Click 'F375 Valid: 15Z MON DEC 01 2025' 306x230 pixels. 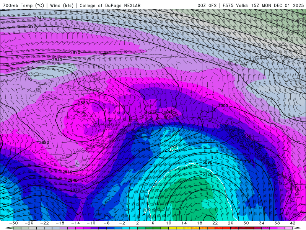(263, 5)
